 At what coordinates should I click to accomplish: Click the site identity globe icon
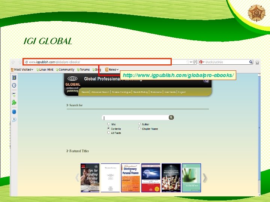pos(26,62)
